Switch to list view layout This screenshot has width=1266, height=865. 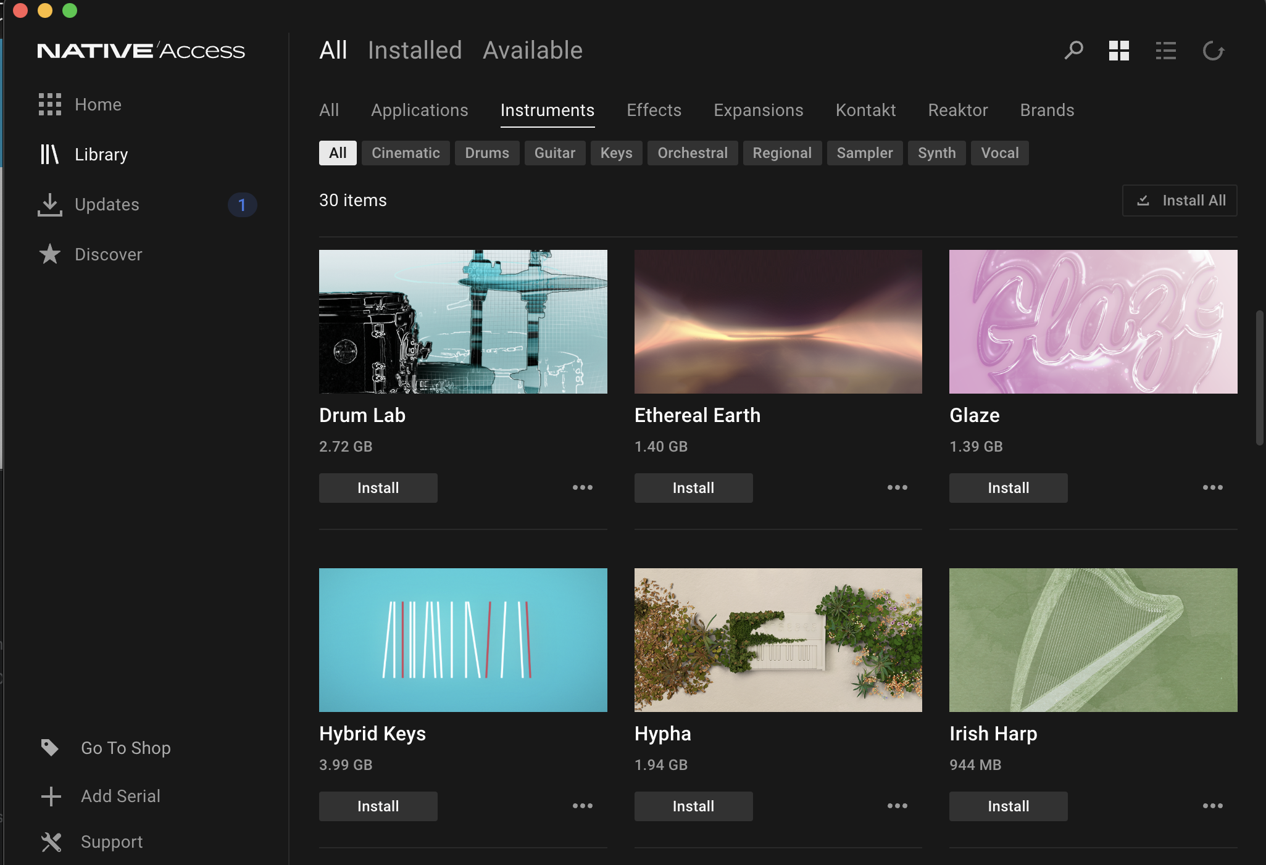point(1165,51)
